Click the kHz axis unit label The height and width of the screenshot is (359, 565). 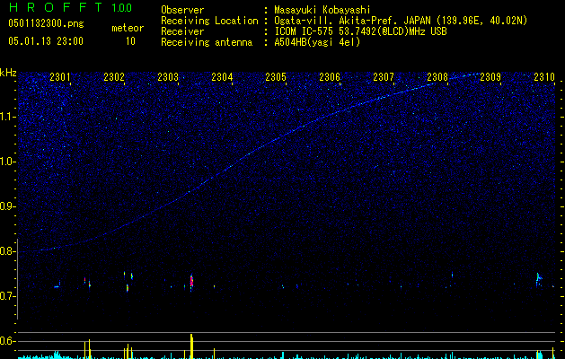click(x=8, y=73)
